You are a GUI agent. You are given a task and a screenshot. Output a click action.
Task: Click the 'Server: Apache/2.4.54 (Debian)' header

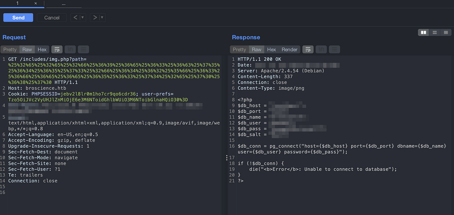(x=281, y=71)
